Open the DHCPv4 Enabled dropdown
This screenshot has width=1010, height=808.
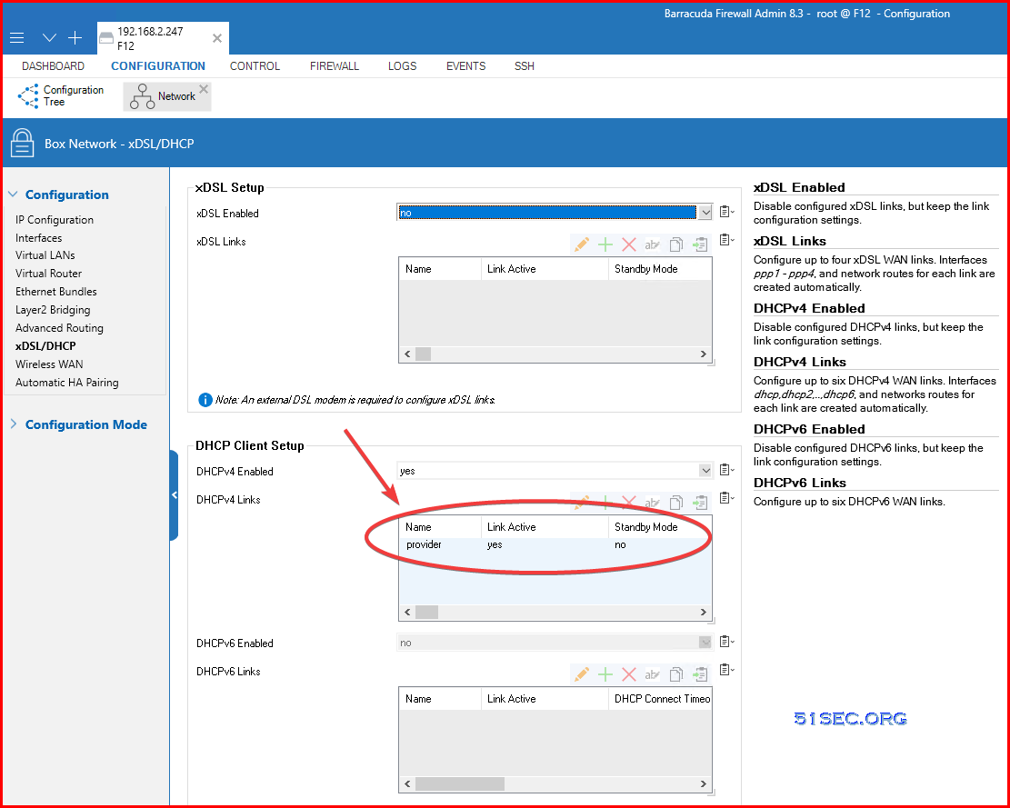(x=705, y=471)
